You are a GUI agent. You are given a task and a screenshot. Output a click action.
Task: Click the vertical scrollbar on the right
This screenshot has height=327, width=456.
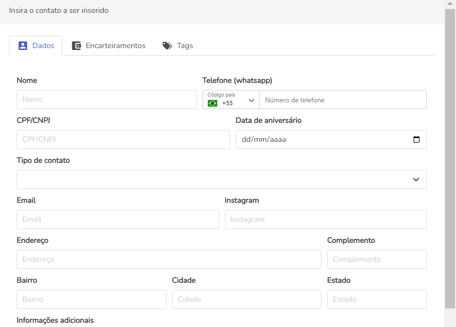(x=450, y=157)
